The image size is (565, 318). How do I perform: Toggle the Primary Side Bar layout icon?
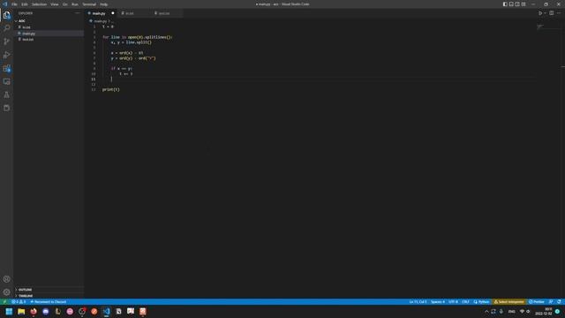point(505,4)
